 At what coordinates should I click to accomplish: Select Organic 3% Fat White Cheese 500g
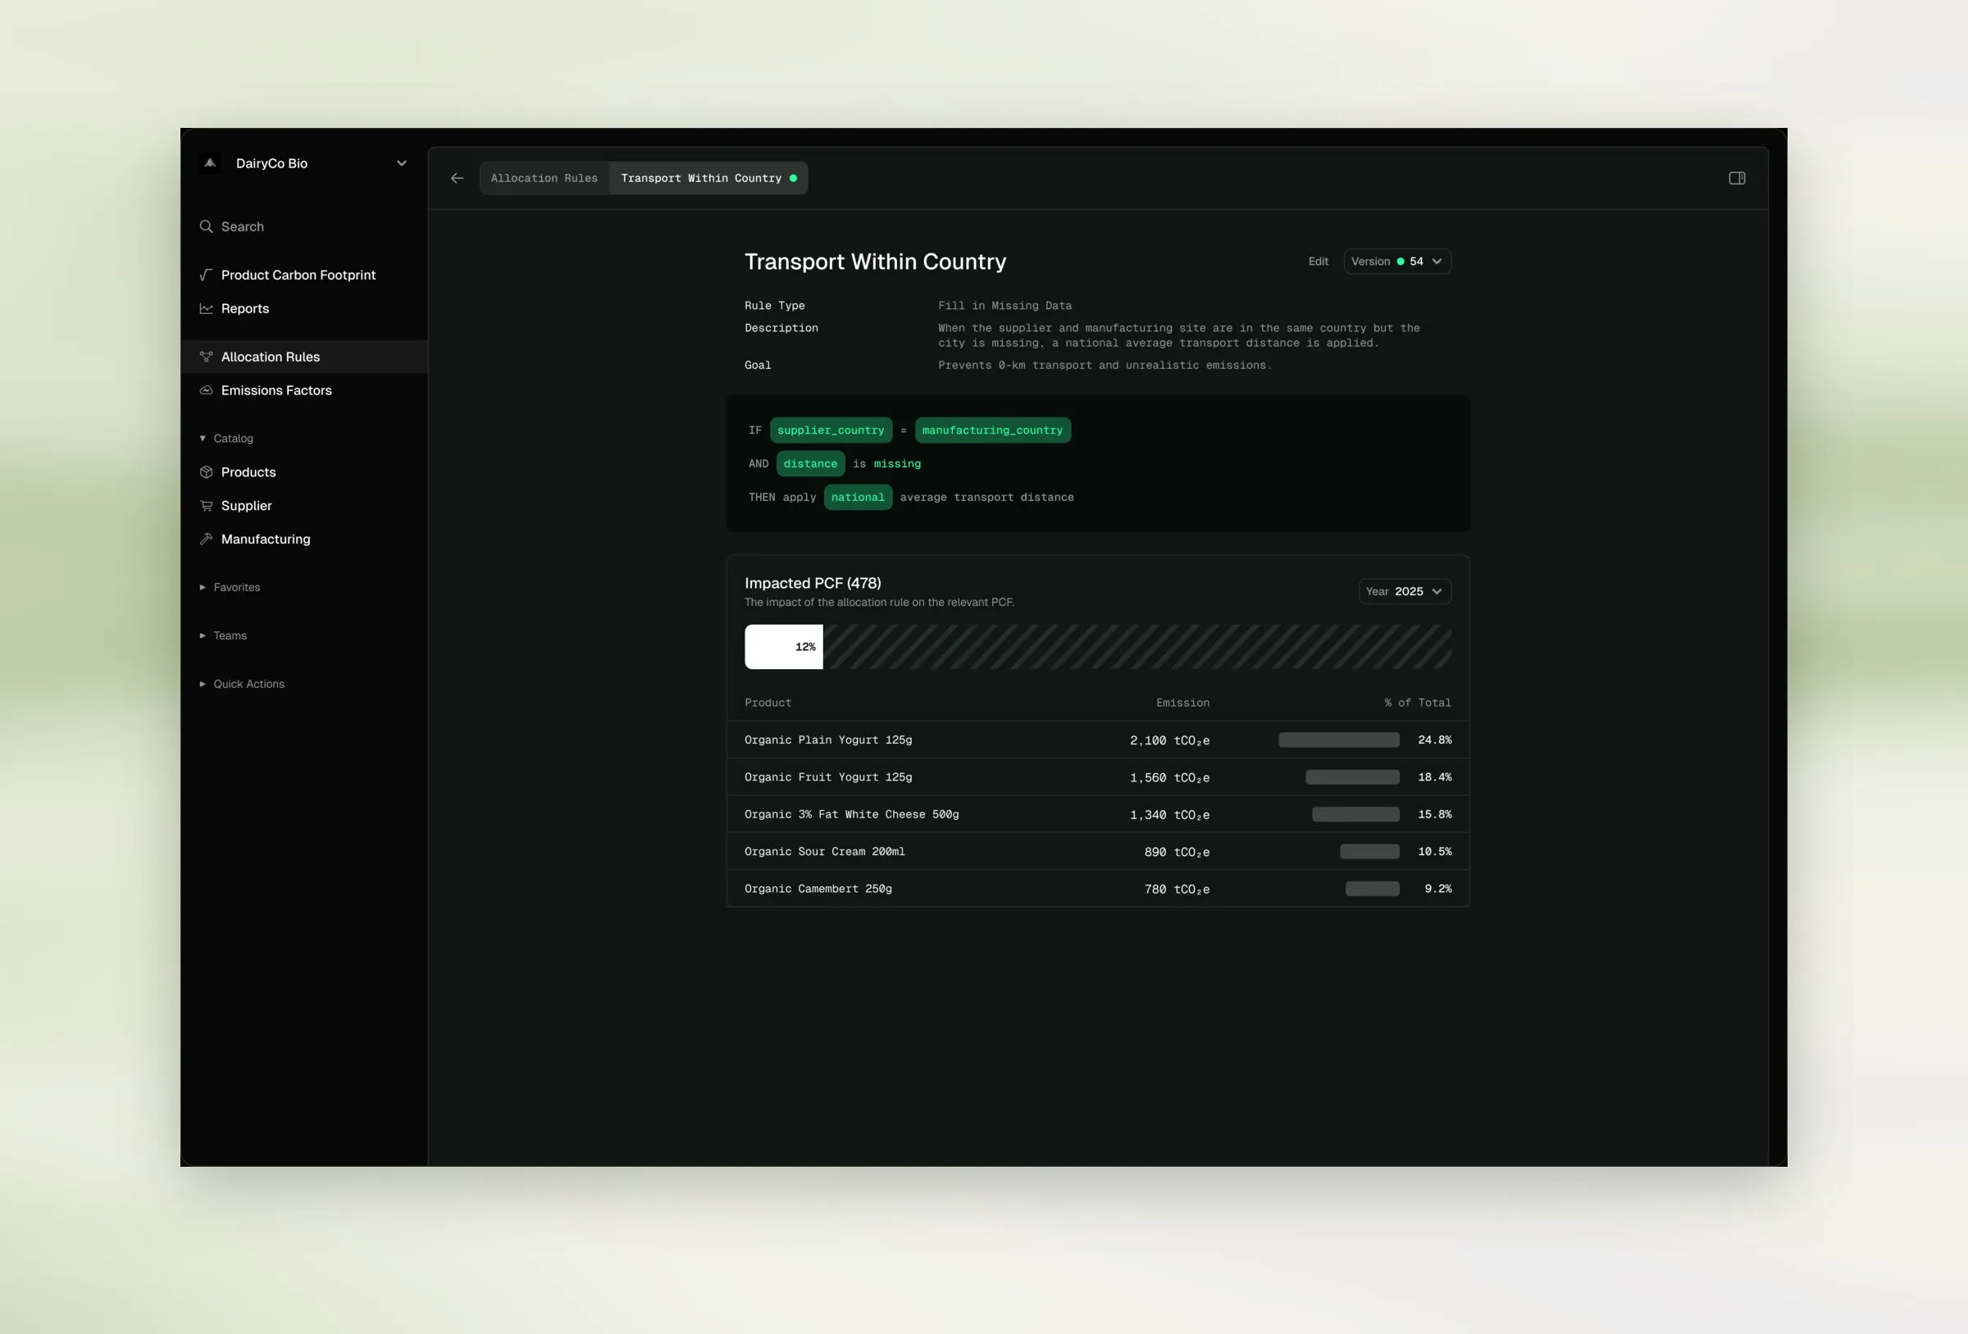pos(1098,814)
